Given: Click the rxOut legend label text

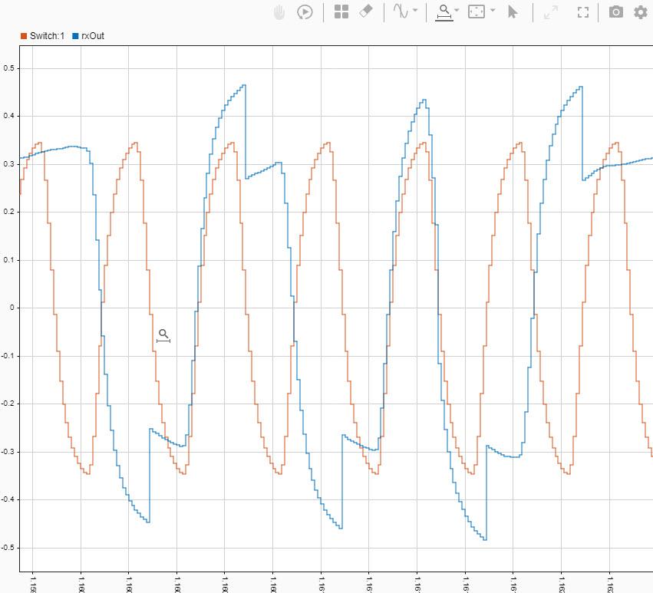Looking at the screenshot, I should pyautogui.click(x=94, y=35).
